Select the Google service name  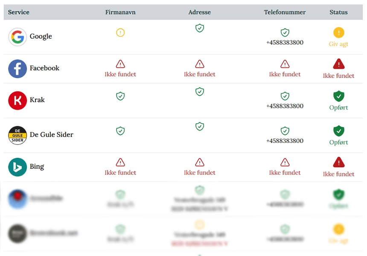point(41,37)
